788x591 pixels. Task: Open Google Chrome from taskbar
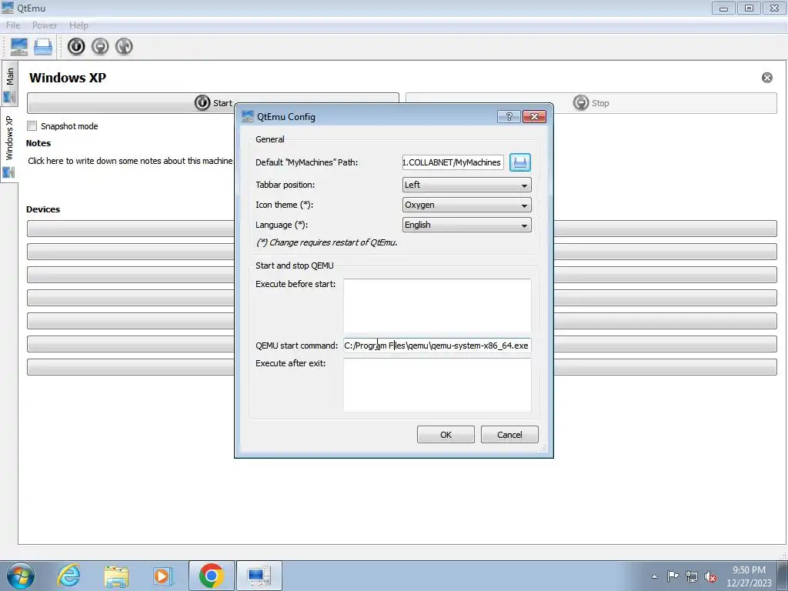pyautogui.click(x=211, y=576)
